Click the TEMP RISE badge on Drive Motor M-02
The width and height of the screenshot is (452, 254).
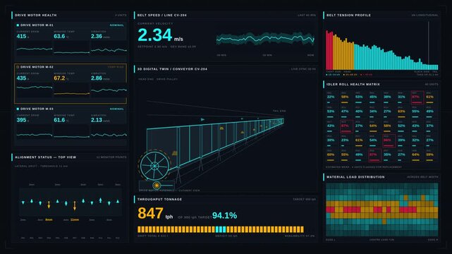(116, 67)
